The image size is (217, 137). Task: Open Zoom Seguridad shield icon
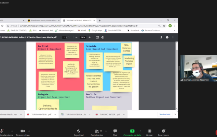point(79,131)
